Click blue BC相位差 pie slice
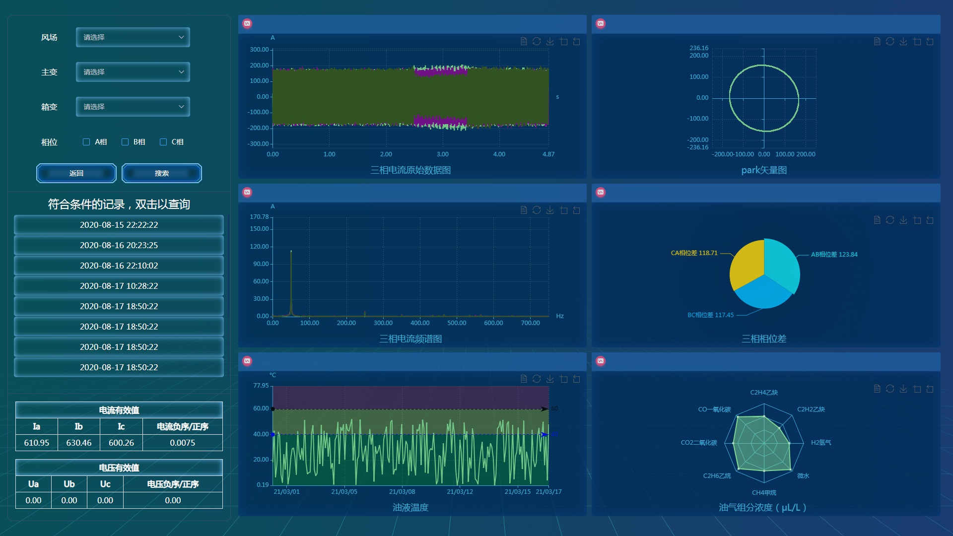Viewport: 953px width, 536px height. coord(763,294)
